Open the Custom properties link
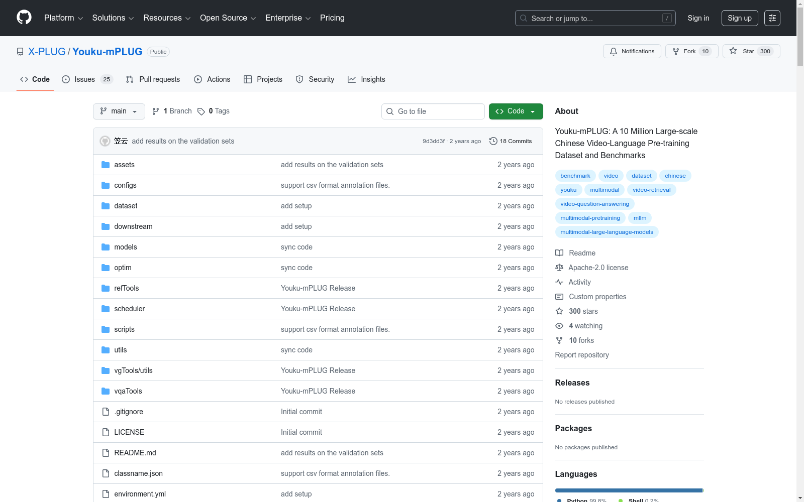 click(591, 297)
